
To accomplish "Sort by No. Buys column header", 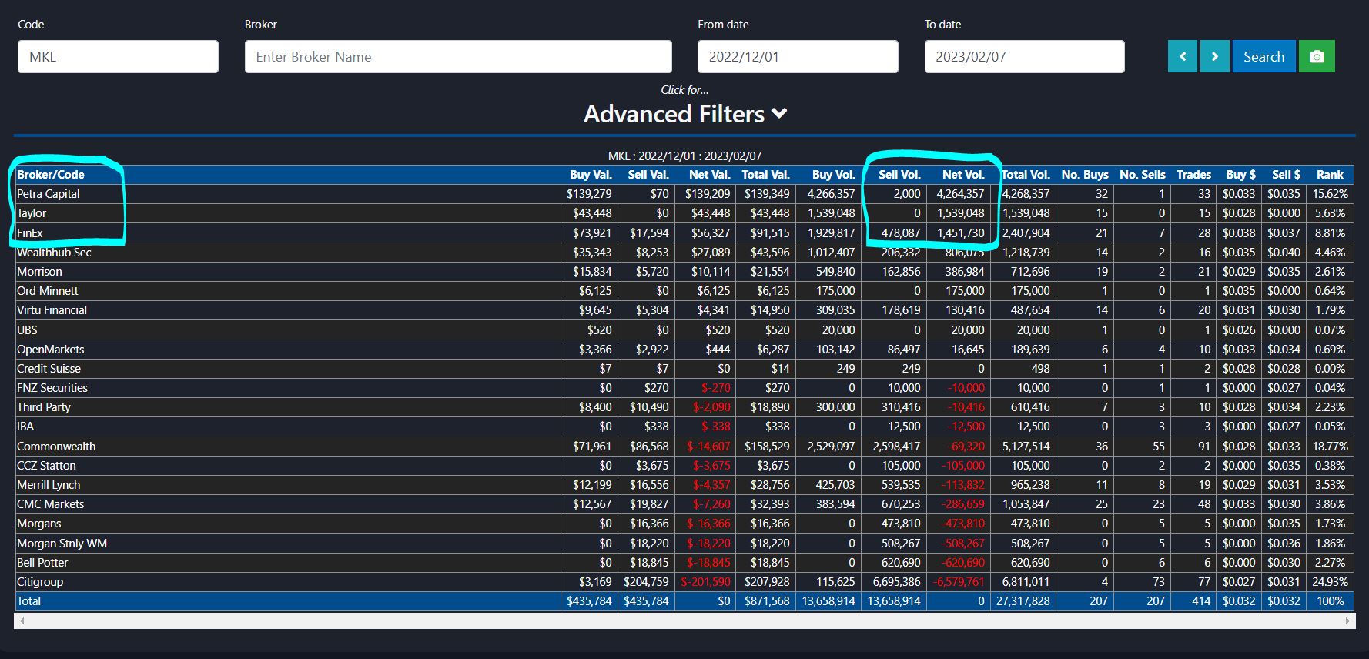I will coord(1085,175).
